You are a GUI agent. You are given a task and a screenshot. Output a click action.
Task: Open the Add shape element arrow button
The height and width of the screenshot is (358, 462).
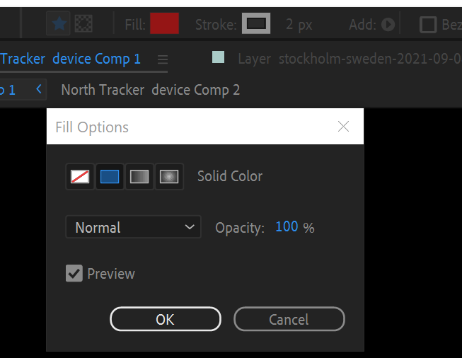coord(388,25)
